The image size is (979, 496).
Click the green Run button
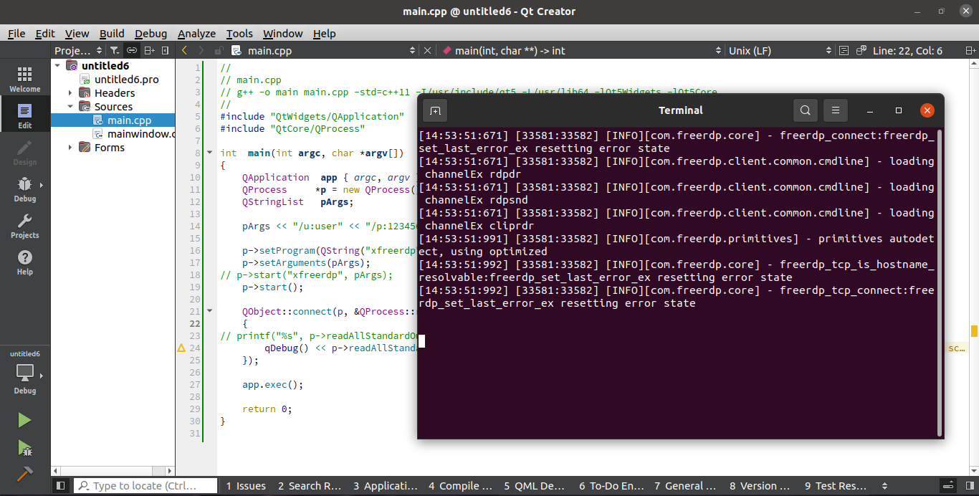(25, 420)
